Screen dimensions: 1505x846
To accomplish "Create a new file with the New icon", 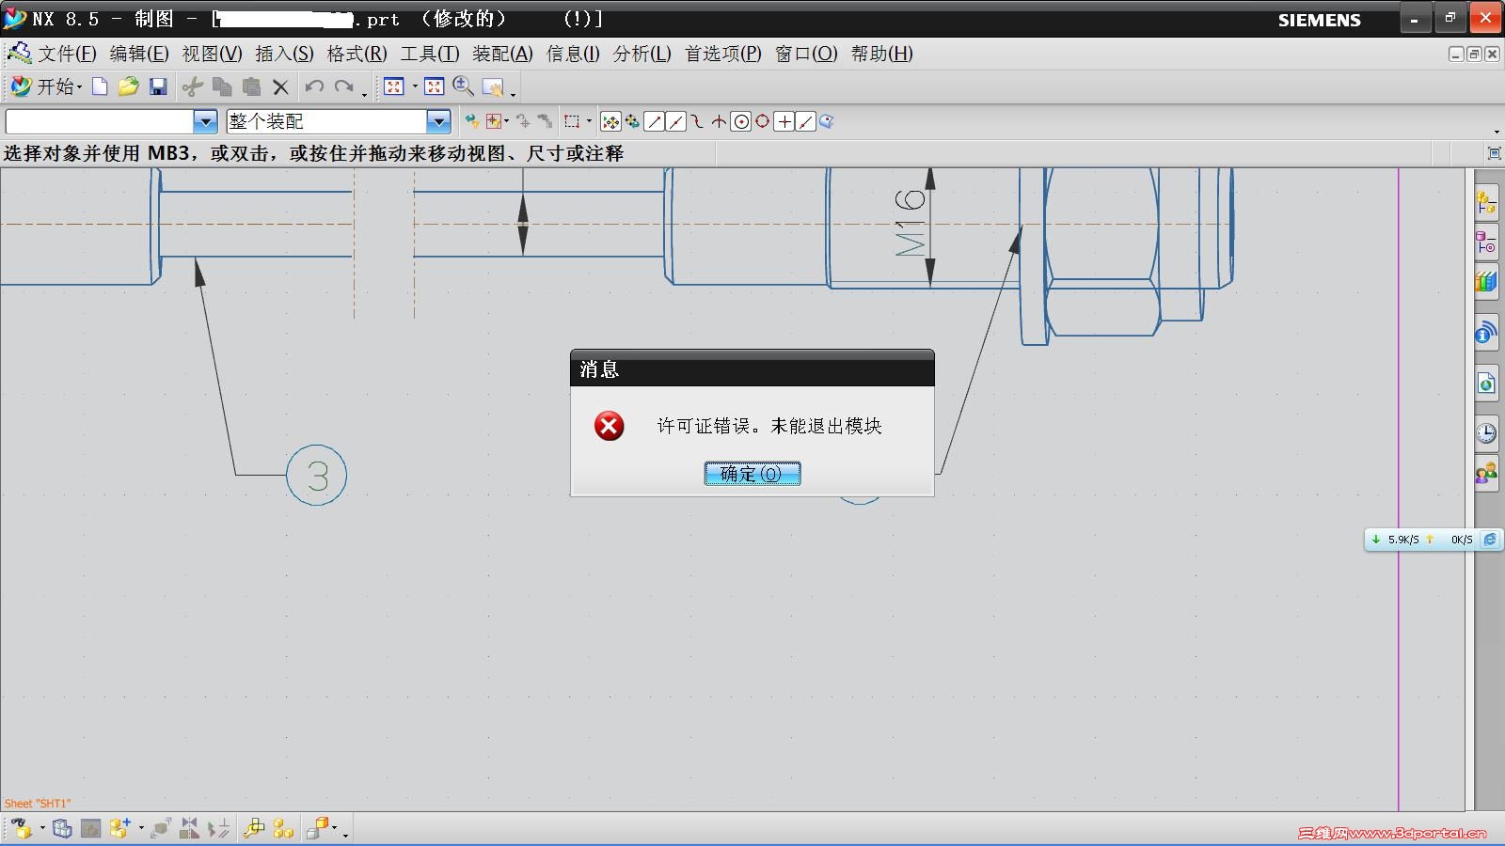I will [x=100, y=87].
